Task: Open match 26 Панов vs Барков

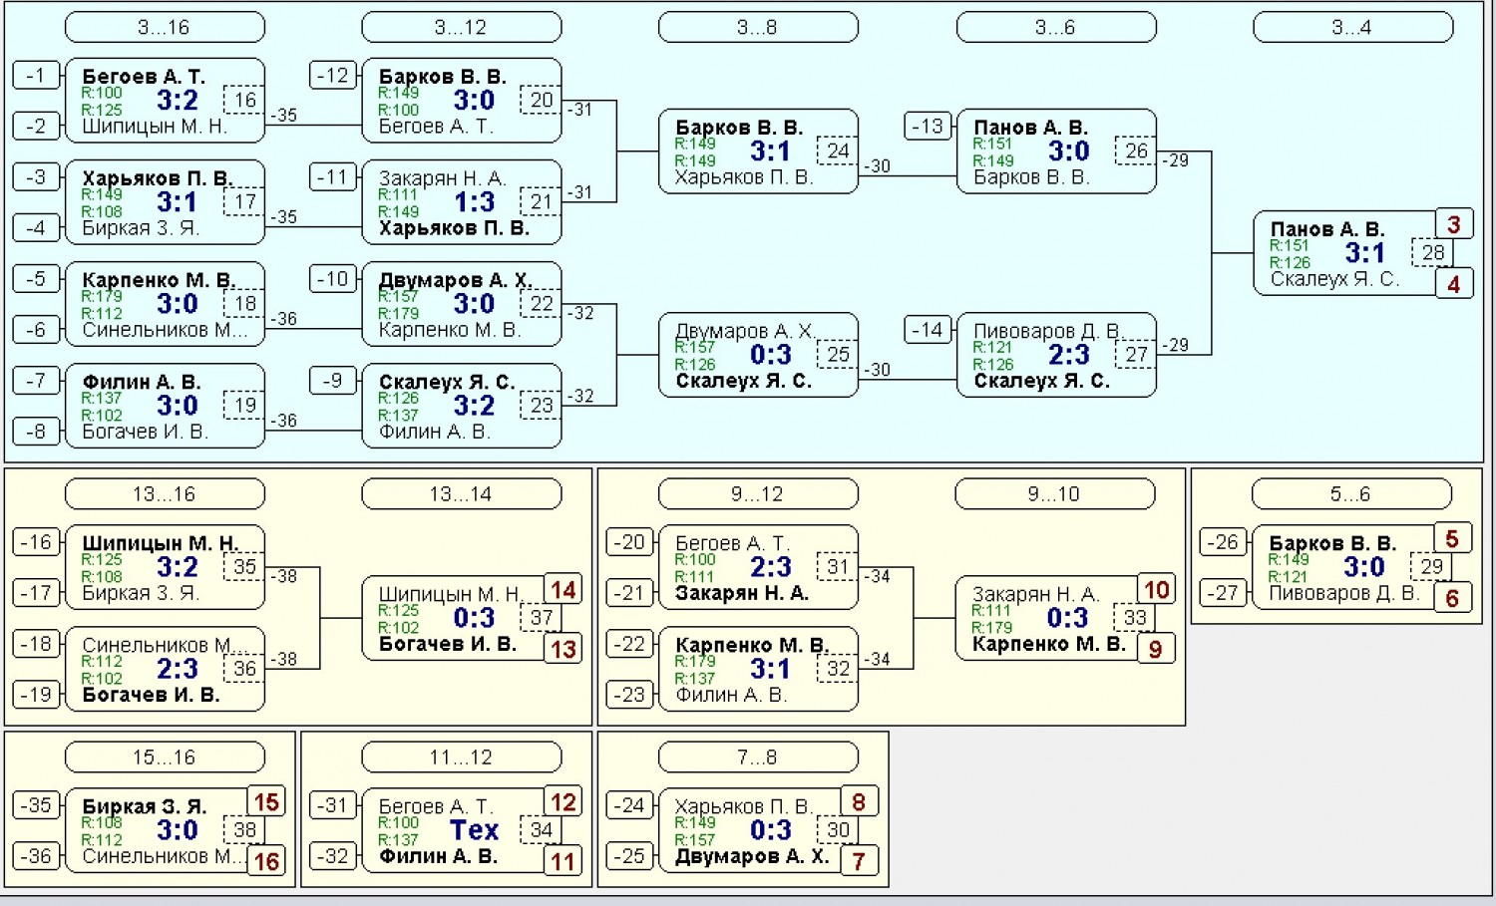Action: [x=1056, y=151]
